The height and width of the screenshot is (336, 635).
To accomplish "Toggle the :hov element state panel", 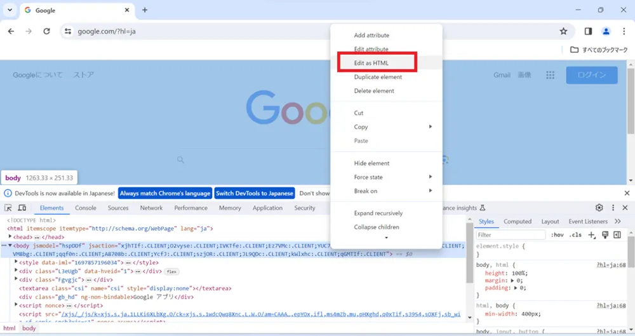I will 558,235.
